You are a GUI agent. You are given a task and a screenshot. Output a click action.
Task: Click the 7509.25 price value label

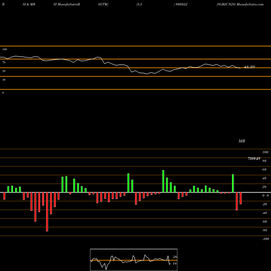pos(254,159)
